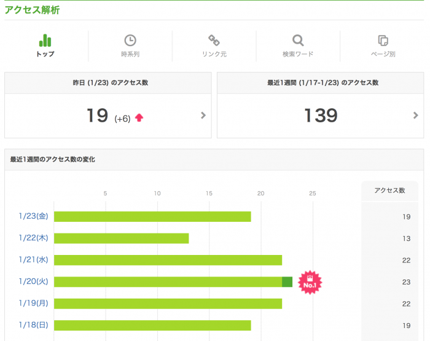Viewport: 430px width, 341px height.
Task: Click the アクセス数 column header
Action: 389,190
